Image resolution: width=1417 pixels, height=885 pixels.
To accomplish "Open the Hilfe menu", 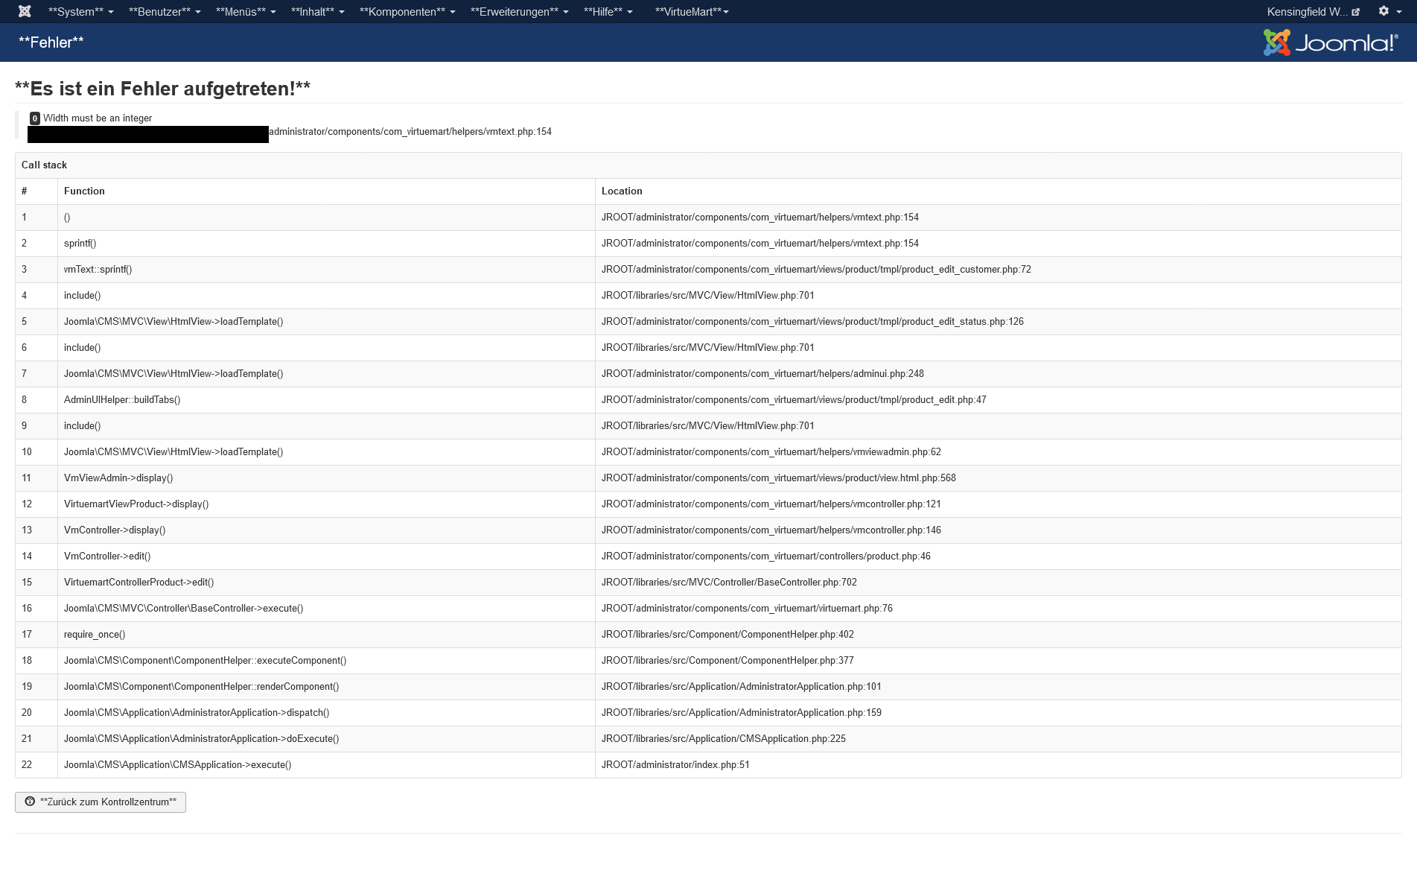I will click(608, 12).
